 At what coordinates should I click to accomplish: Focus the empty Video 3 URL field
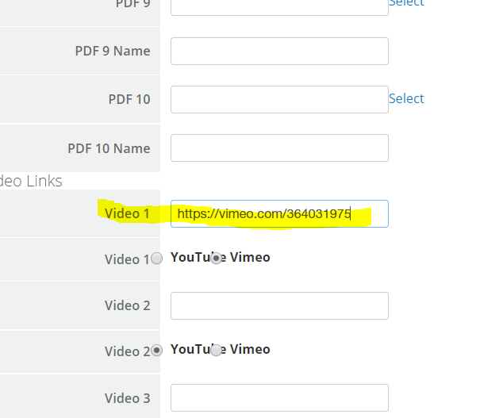coord(279,398)
